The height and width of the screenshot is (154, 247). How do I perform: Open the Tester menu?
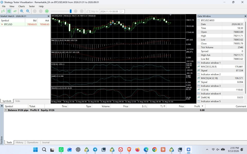(32, 6)
